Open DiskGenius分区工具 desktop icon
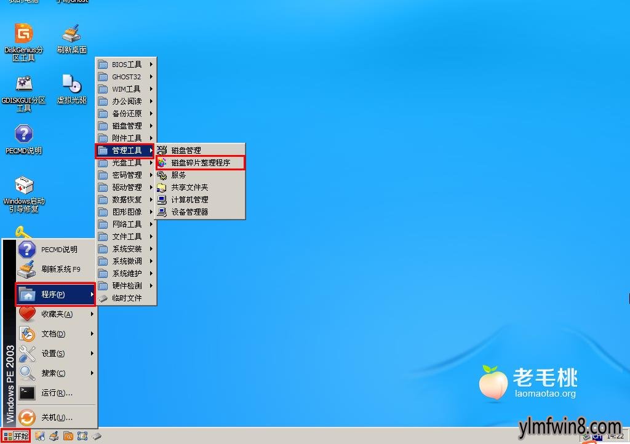The width and height of the screenshot is (630, 444). click(x=23, y=42)
